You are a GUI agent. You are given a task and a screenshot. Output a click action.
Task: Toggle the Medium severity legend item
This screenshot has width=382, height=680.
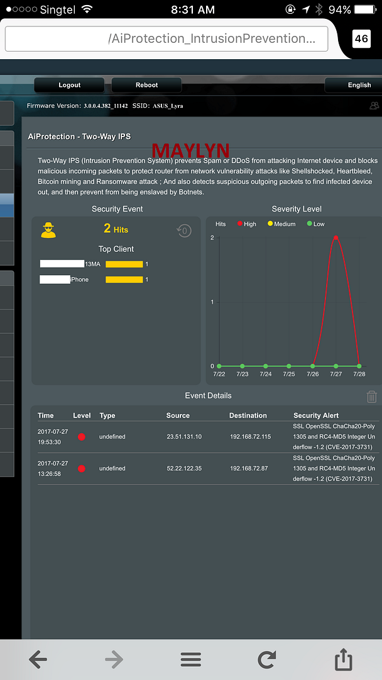pos(280,224)
